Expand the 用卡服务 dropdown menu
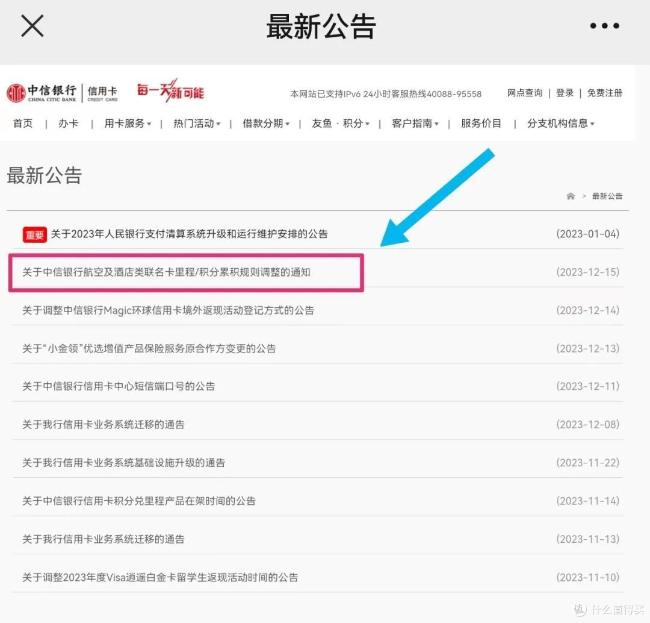 pos(128,124)
